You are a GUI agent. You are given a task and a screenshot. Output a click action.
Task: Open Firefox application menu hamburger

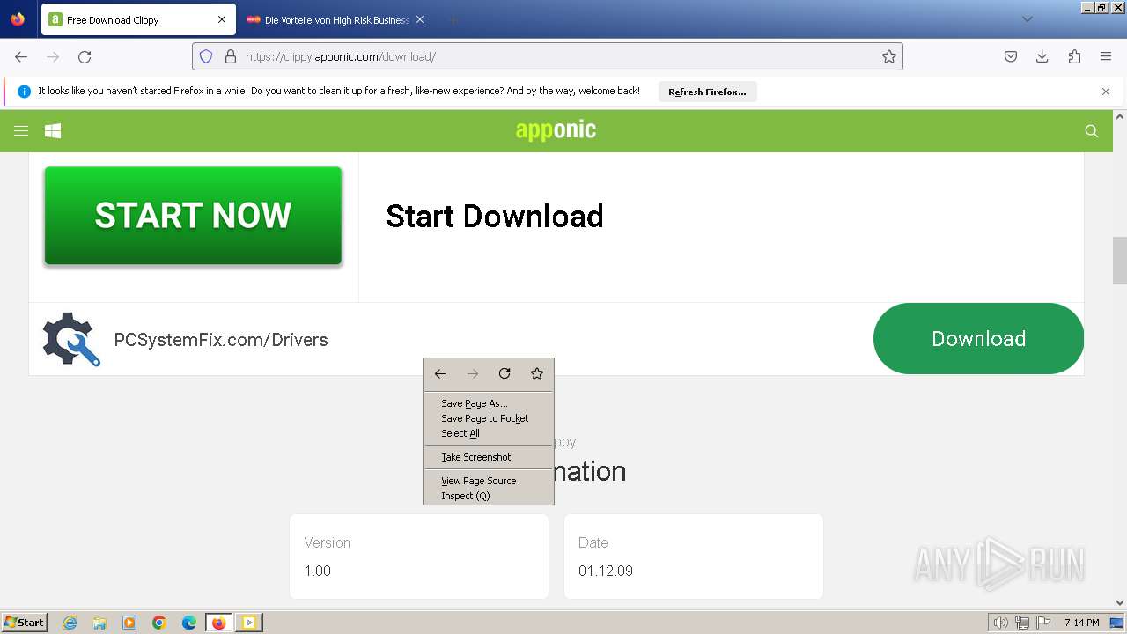(1106, 56)
